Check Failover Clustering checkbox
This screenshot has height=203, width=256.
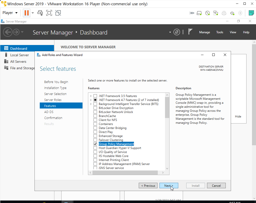click(x=95, y=140)
